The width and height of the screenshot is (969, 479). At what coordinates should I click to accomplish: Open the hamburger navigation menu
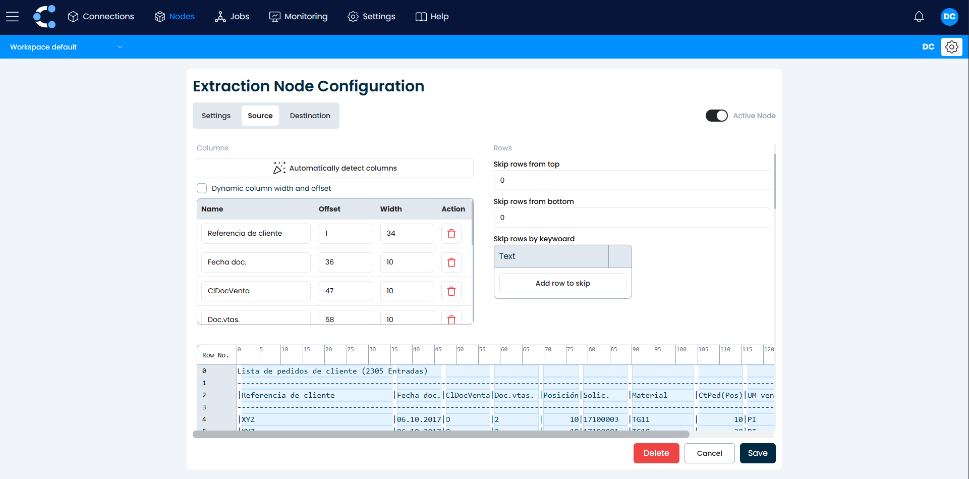click(x=13, y=17)
